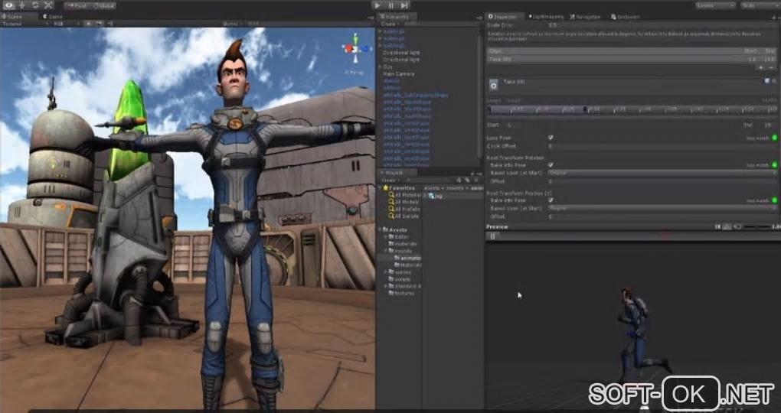This screenshot has height=413, width=781.
Task: Click the Pause button in the top toolbar
Action: (x=391, y=5)
